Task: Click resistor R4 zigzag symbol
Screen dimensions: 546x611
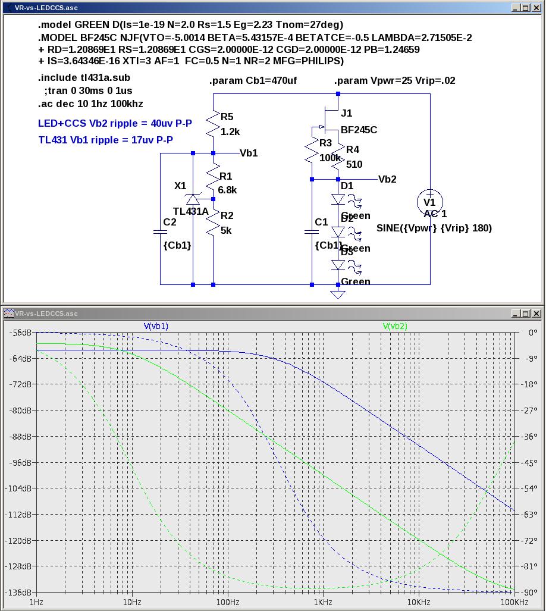Action: click(338, 156)
